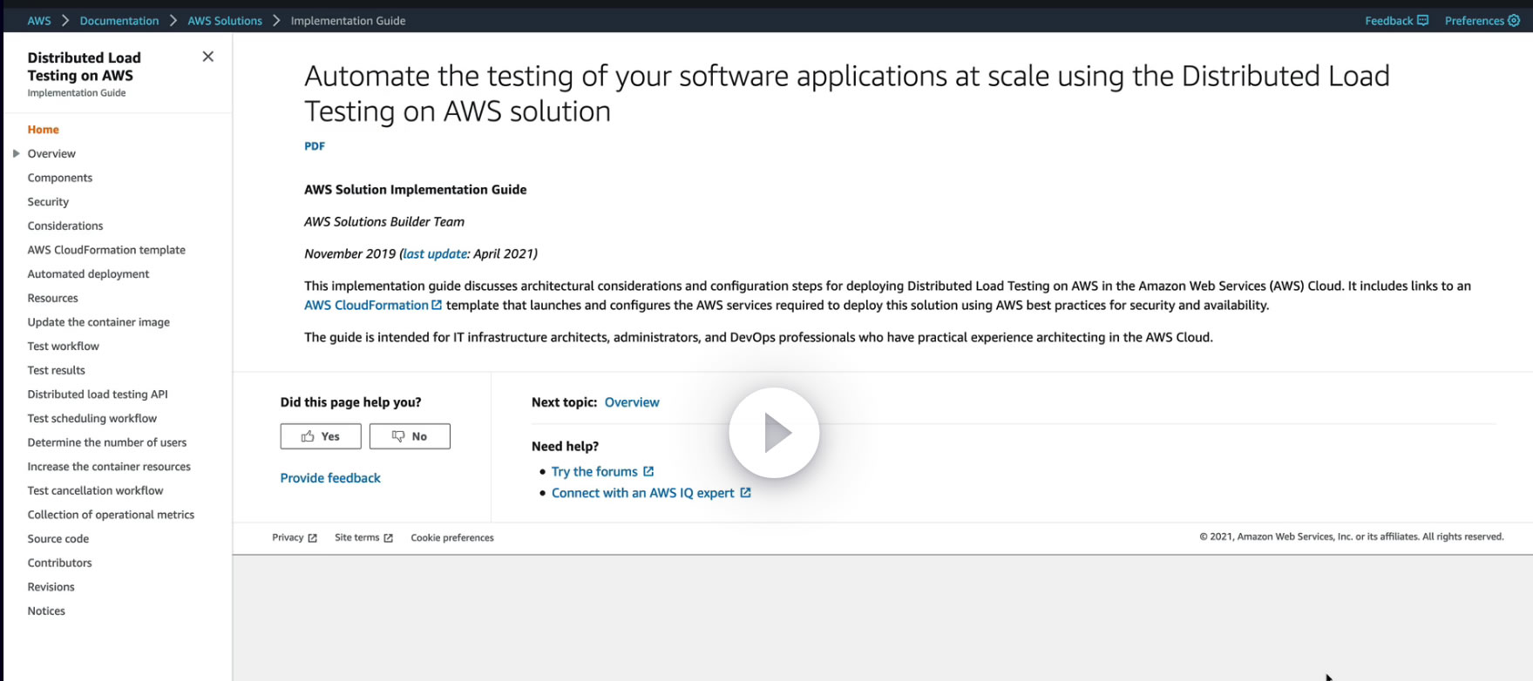Expand the Overview section in sidebar
This screenshot has height=681, width=1533.
pos(16,153)
